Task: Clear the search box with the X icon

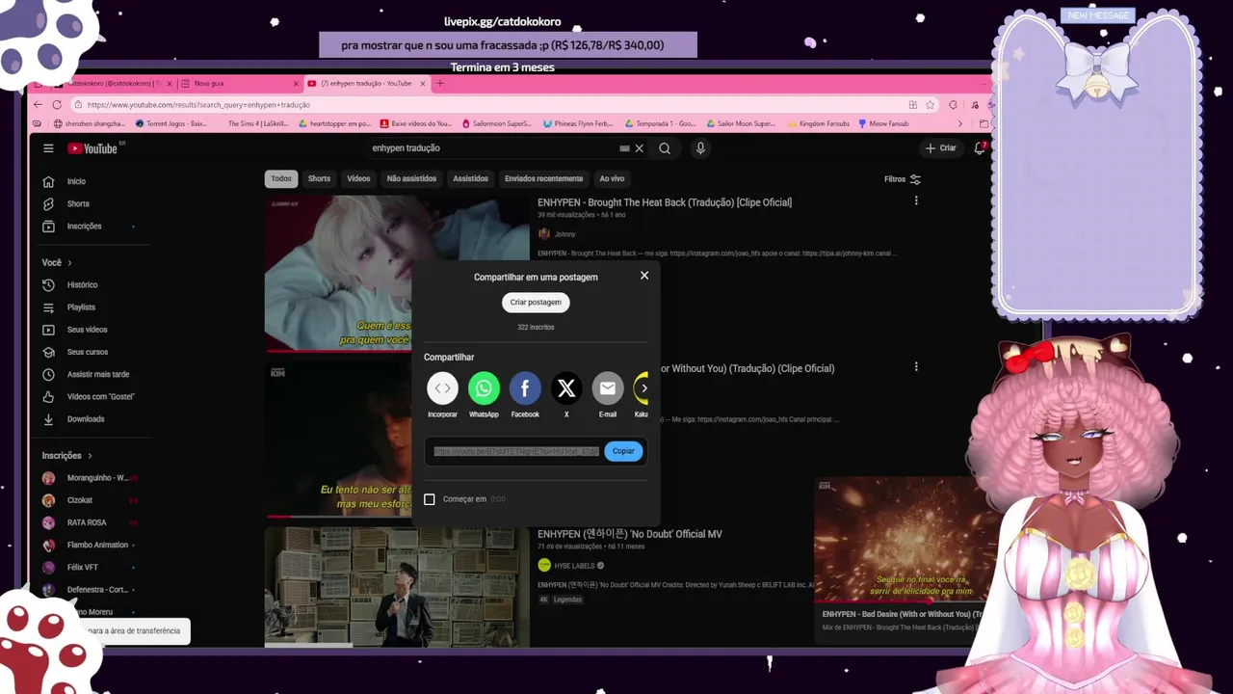Action: coord(639,148)
